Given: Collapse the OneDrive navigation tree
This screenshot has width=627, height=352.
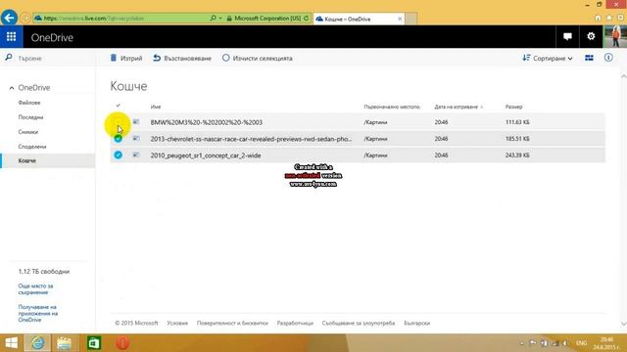Looking at the screenshot, I should pyautogui.click(x=12, y=88).
